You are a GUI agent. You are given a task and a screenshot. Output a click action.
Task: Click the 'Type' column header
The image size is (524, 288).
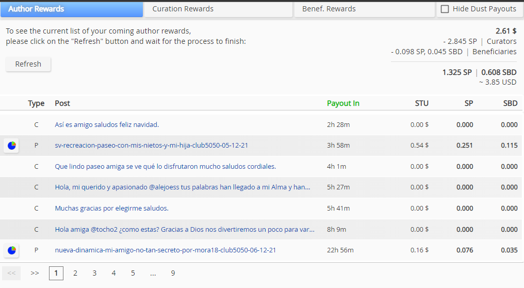pos(36,103)
